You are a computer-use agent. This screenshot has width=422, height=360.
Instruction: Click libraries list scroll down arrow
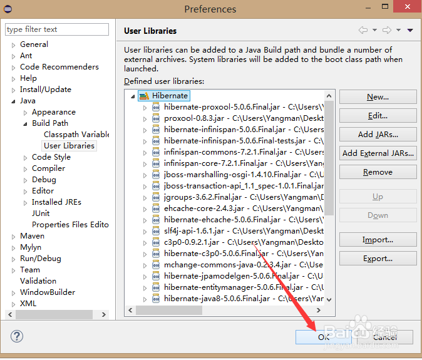pos(329,299)
